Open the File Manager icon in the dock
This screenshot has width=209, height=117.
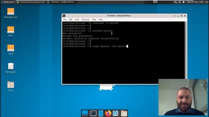(101, 113)
